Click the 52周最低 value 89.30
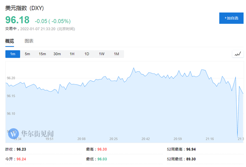The image size is (246, 167). (x=191, y=159)
